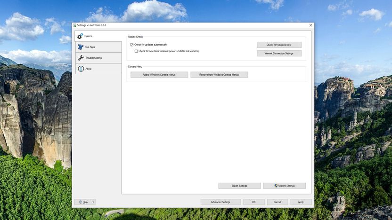Click Add to Windows Context Menus
The image size is (392, 220).
click(159, 75)
